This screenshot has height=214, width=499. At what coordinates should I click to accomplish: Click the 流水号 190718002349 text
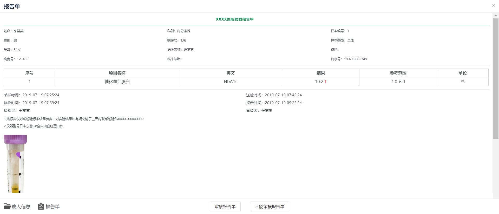(x=349, y=59)
